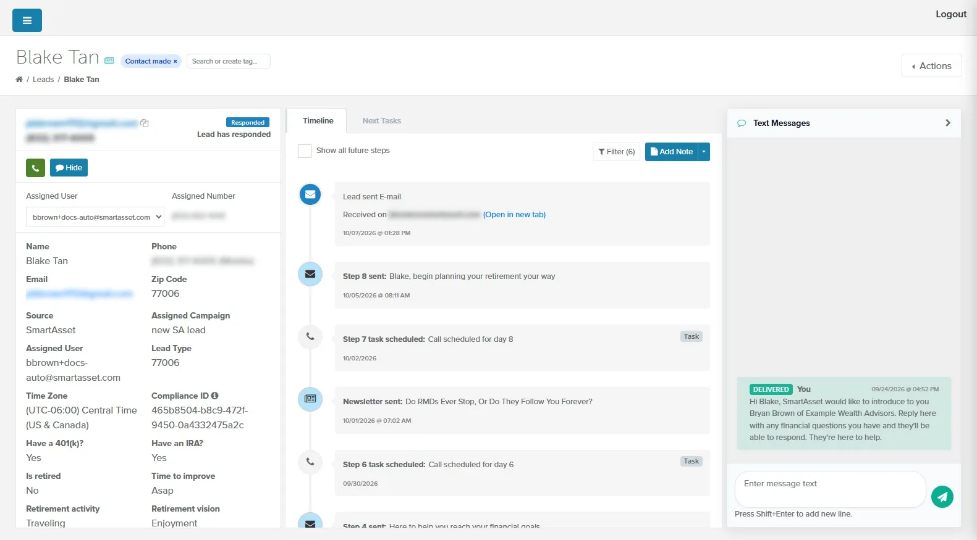Image resolution: width=977 pixels, height=540 pixels.
Task: Click the Step 7 phone task icon
Action: 310,337
